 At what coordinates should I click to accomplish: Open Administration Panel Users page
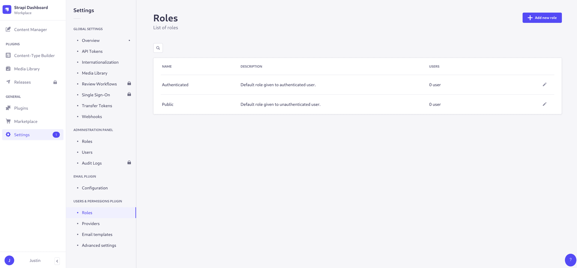[x=87, y=152]
